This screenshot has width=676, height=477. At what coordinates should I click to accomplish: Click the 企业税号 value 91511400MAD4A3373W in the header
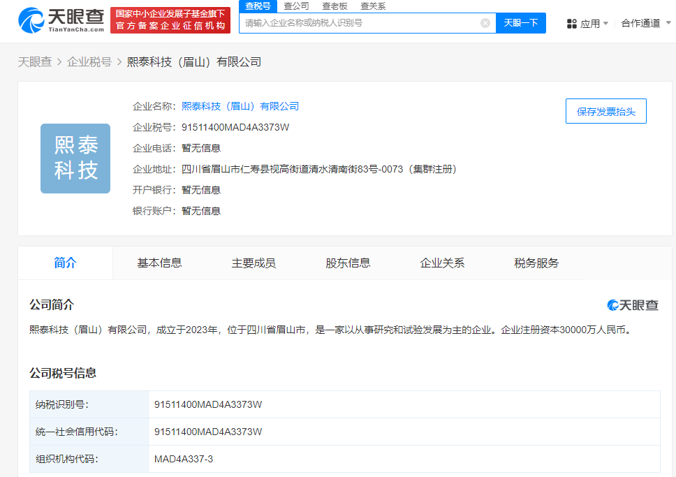(235, 127)
